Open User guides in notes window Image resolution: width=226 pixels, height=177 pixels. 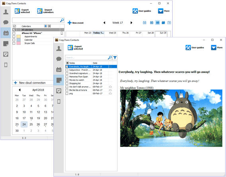click(x=195, y=47)
